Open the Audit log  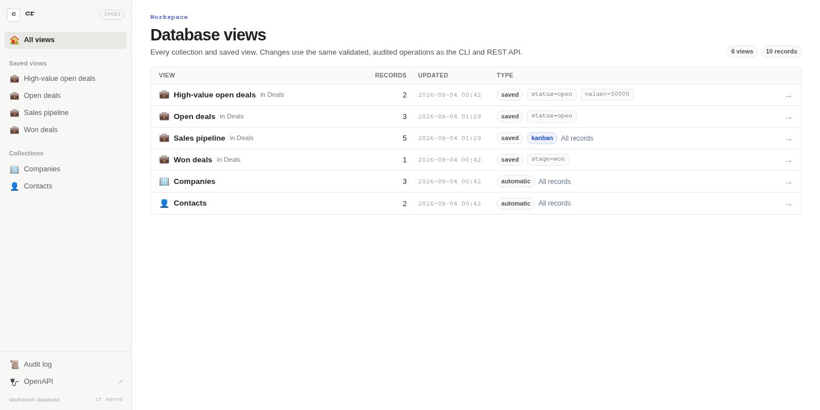65,364
